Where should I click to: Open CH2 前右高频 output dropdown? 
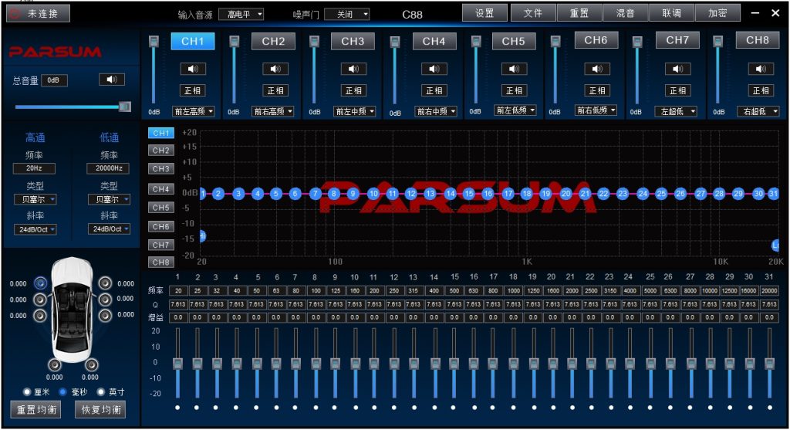click(273, 111)
